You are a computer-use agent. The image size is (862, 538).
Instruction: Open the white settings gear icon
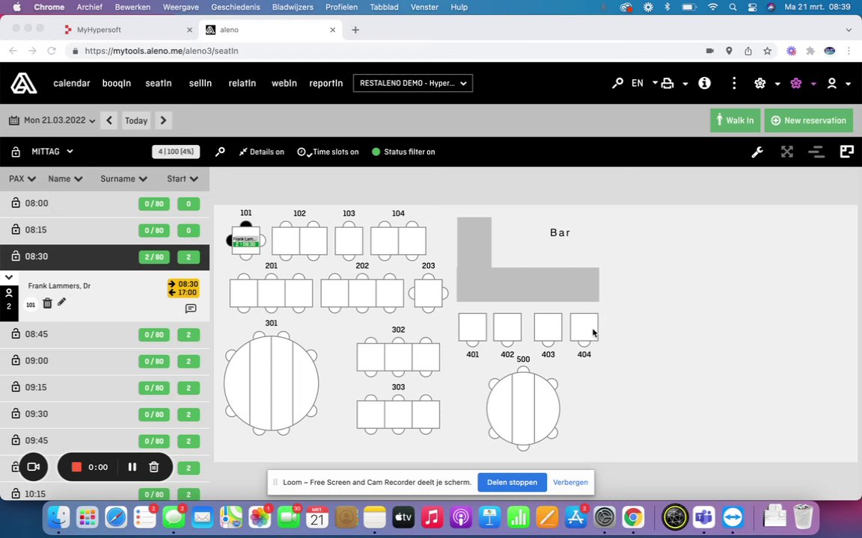point(759,84)
